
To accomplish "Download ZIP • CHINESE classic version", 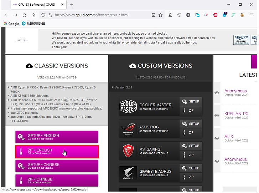I will [57, 181].
